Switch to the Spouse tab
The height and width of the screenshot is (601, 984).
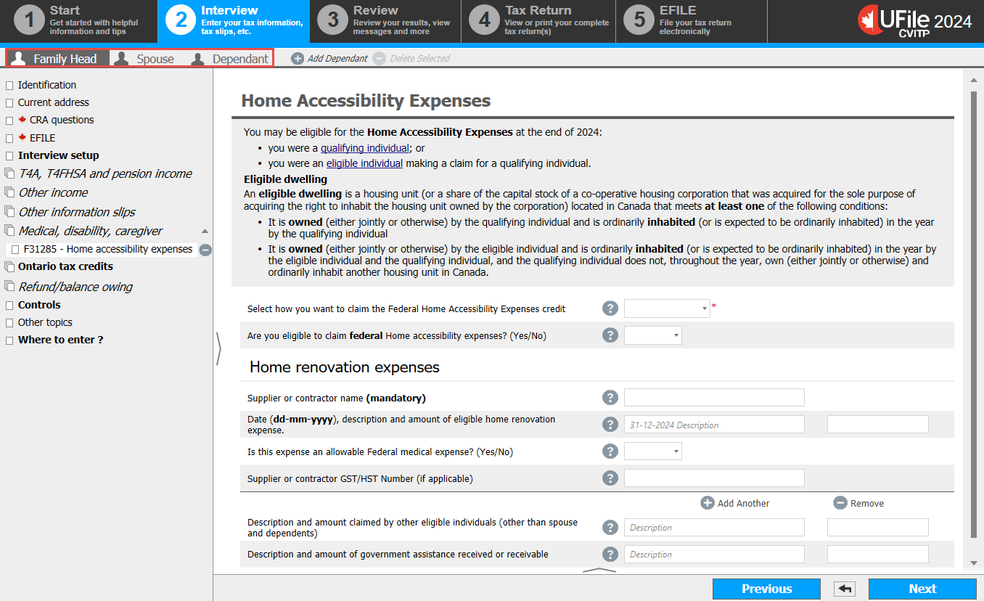tap(145, 59)
